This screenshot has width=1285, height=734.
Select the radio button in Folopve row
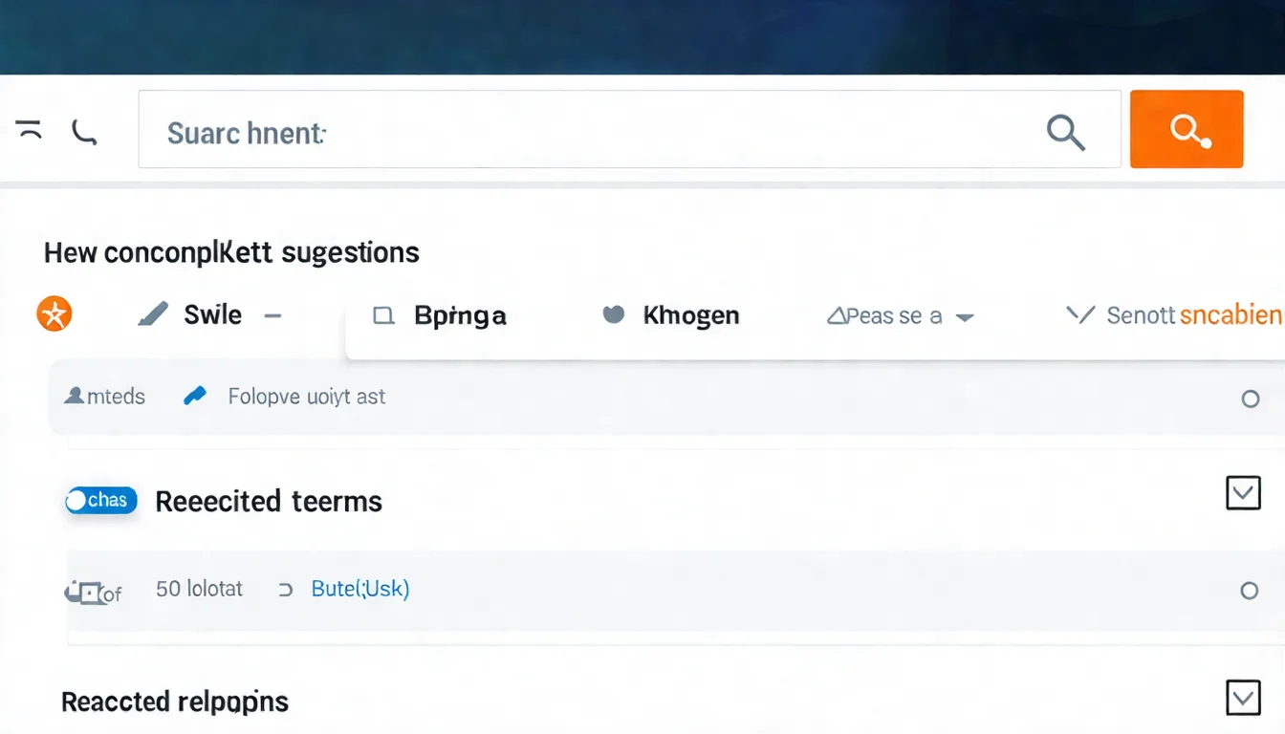1250,399
